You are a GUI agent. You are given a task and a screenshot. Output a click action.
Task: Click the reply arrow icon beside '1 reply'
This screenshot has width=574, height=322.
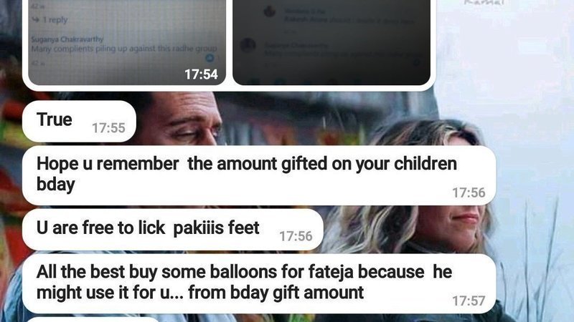(35, 19)
